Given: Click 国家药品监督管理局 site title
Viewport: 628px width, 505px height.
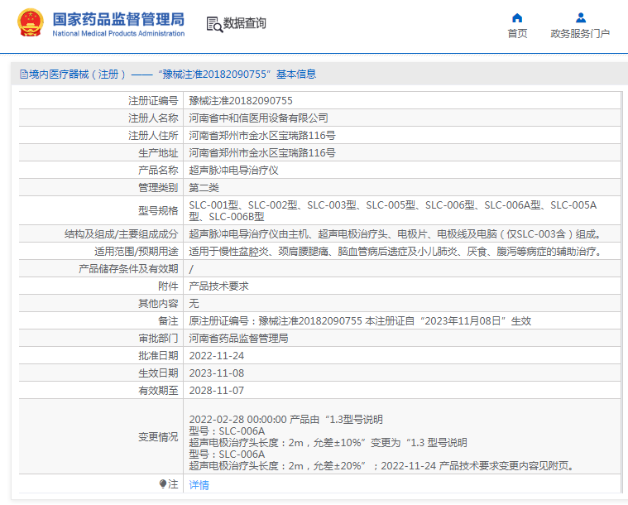Looking at the screenshot, I should tap(118, 19).
